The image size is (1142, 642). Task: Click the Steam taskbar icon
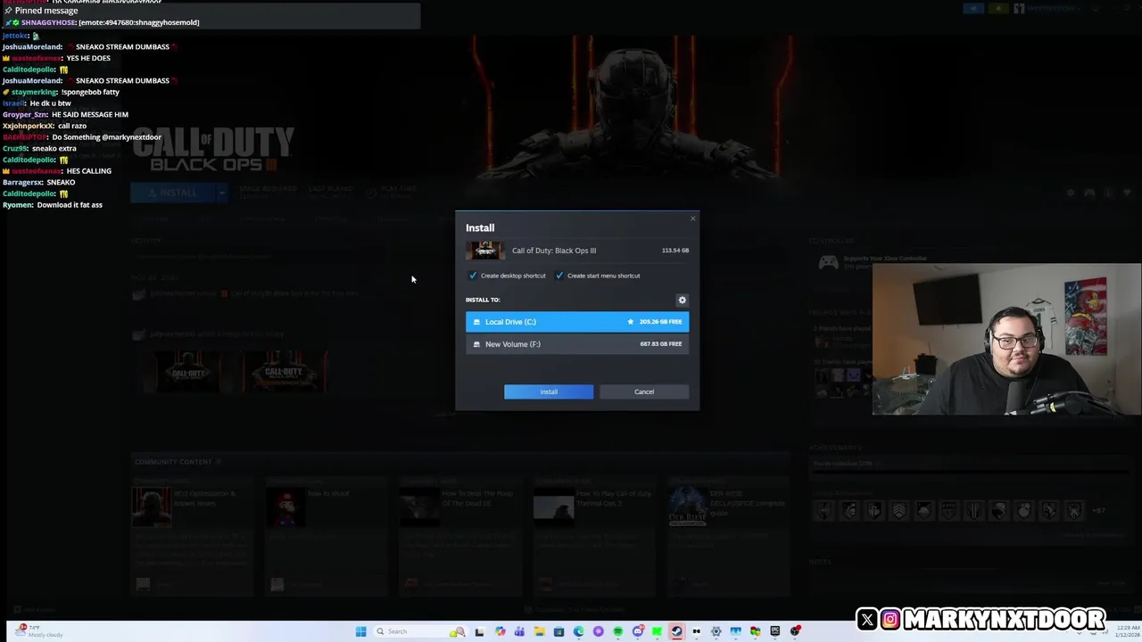point(676,631)
